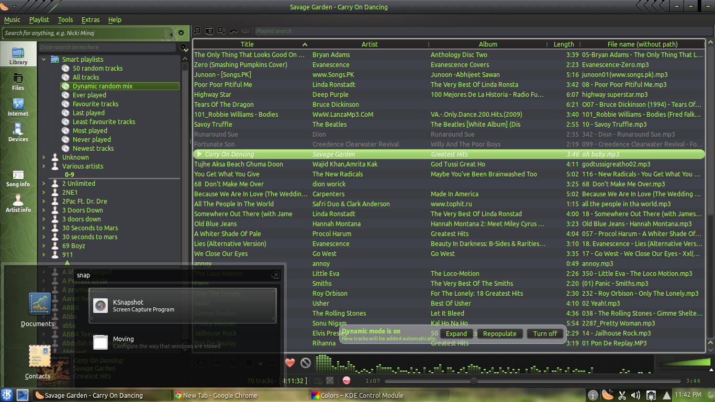Click the library filter options icon
This screenshot has width=715, height=402.
click(183, 47)
